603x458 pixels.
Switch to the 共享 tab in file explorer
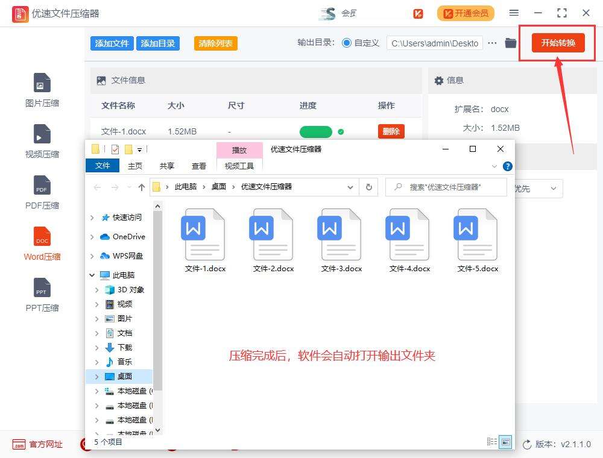coord(166,165)
